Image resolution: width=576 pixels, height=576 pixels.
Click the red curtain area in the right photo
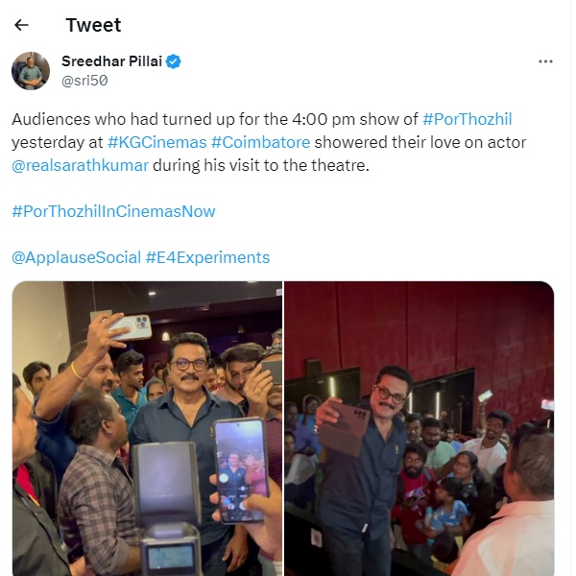[420, 322]
